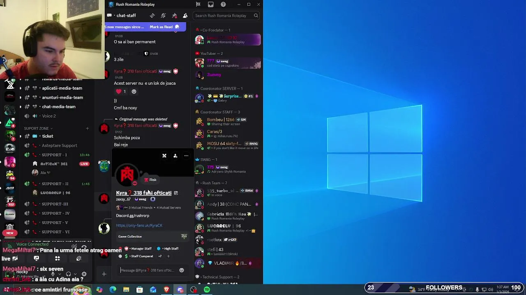Click crossed-swords icon in profile popup header
526x295 pixels.
click(x=164, y=156)
